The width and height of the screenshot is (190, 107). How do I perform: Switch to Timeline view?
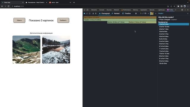click(126, 13)
